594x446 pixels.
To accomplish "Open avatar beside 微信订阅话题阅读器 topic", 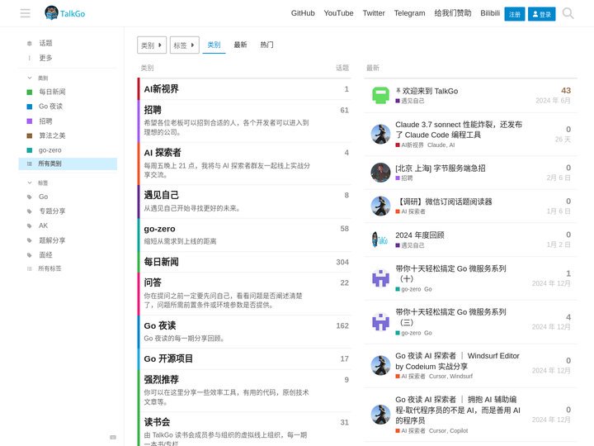I will click(380, 206).
